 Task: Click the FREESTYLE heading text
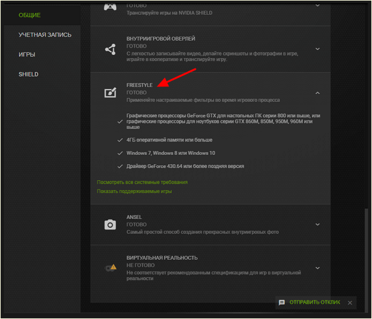click(140, 85)
